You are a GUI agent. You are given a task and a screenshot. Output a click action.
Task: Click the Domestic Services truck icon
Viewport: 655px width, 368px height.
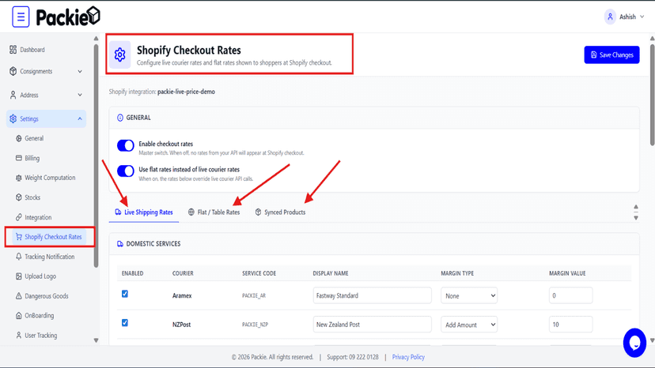click(x=120, y=244)
